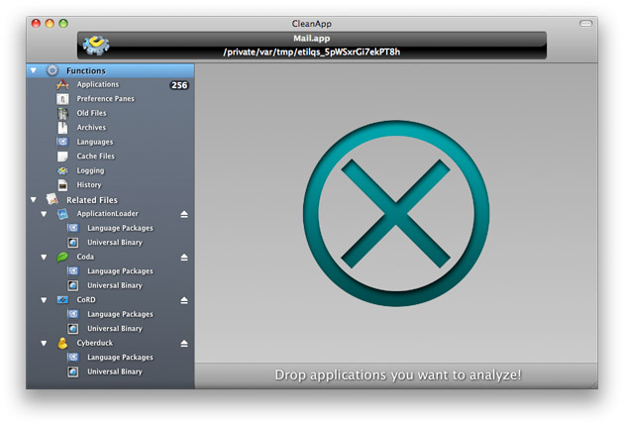Collapse the ApplicationLoader tree node
Screen dimensions: 624x425
[44, 214]
